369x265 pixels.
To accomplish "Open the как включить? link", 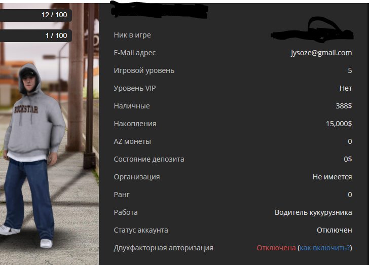I will 325,248.
